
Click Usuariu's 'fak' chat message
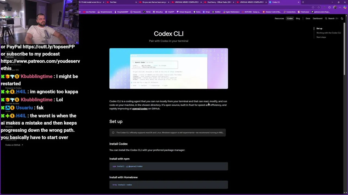(x=22, y=108)
